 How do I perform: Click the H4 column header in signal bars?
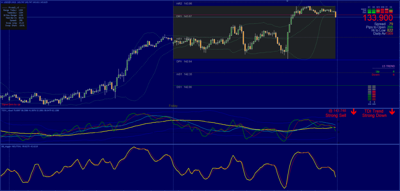pos(391,7)
